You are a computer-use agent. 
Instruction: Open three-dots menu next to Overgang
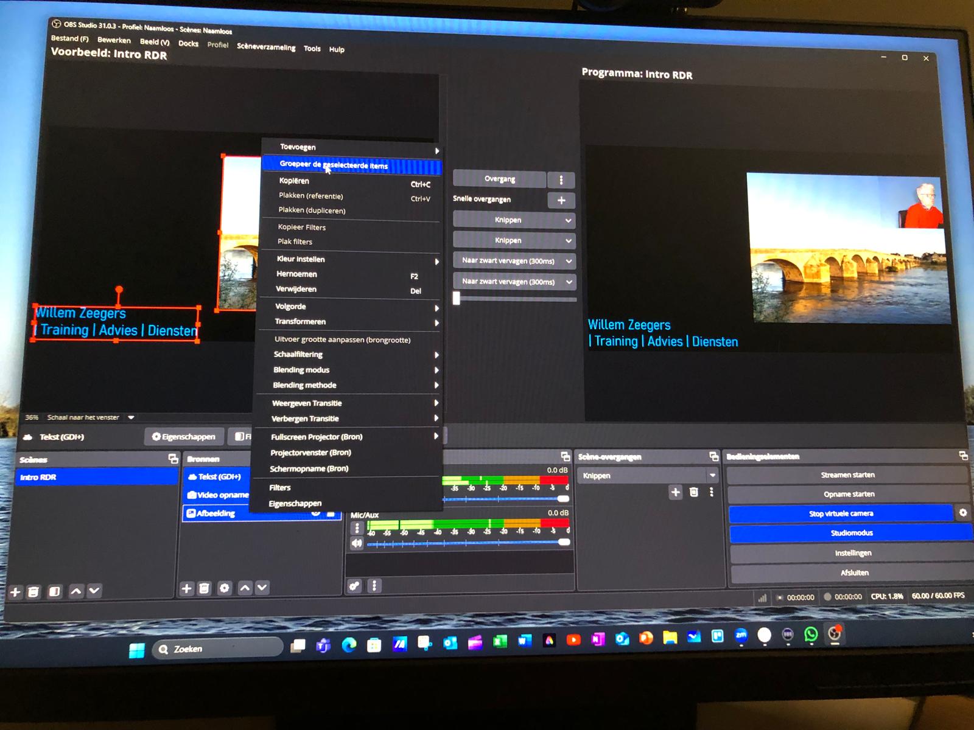pyautogui.click(x=561, y=180)
